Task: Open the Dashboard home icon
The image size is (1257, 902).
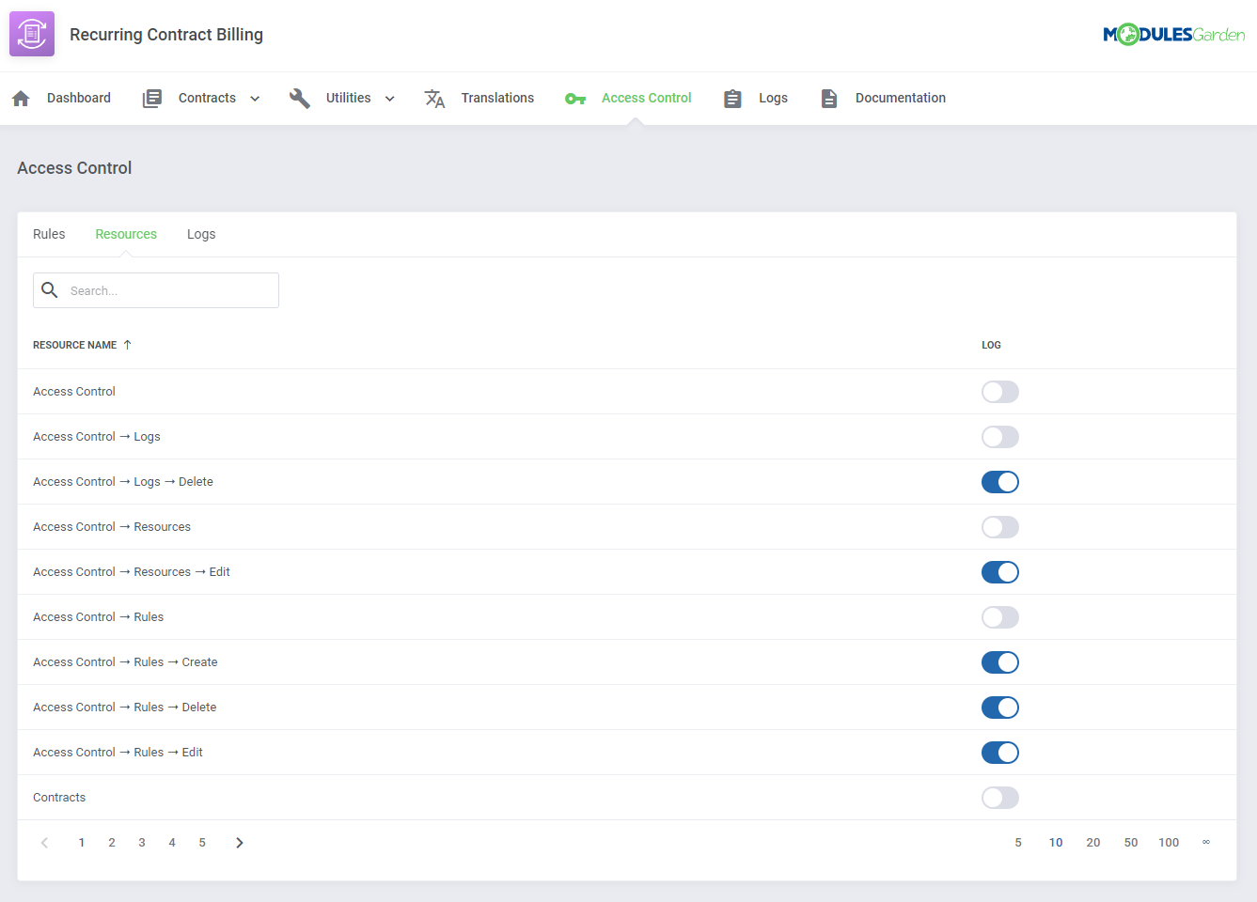Action: (x=20, y=97)
